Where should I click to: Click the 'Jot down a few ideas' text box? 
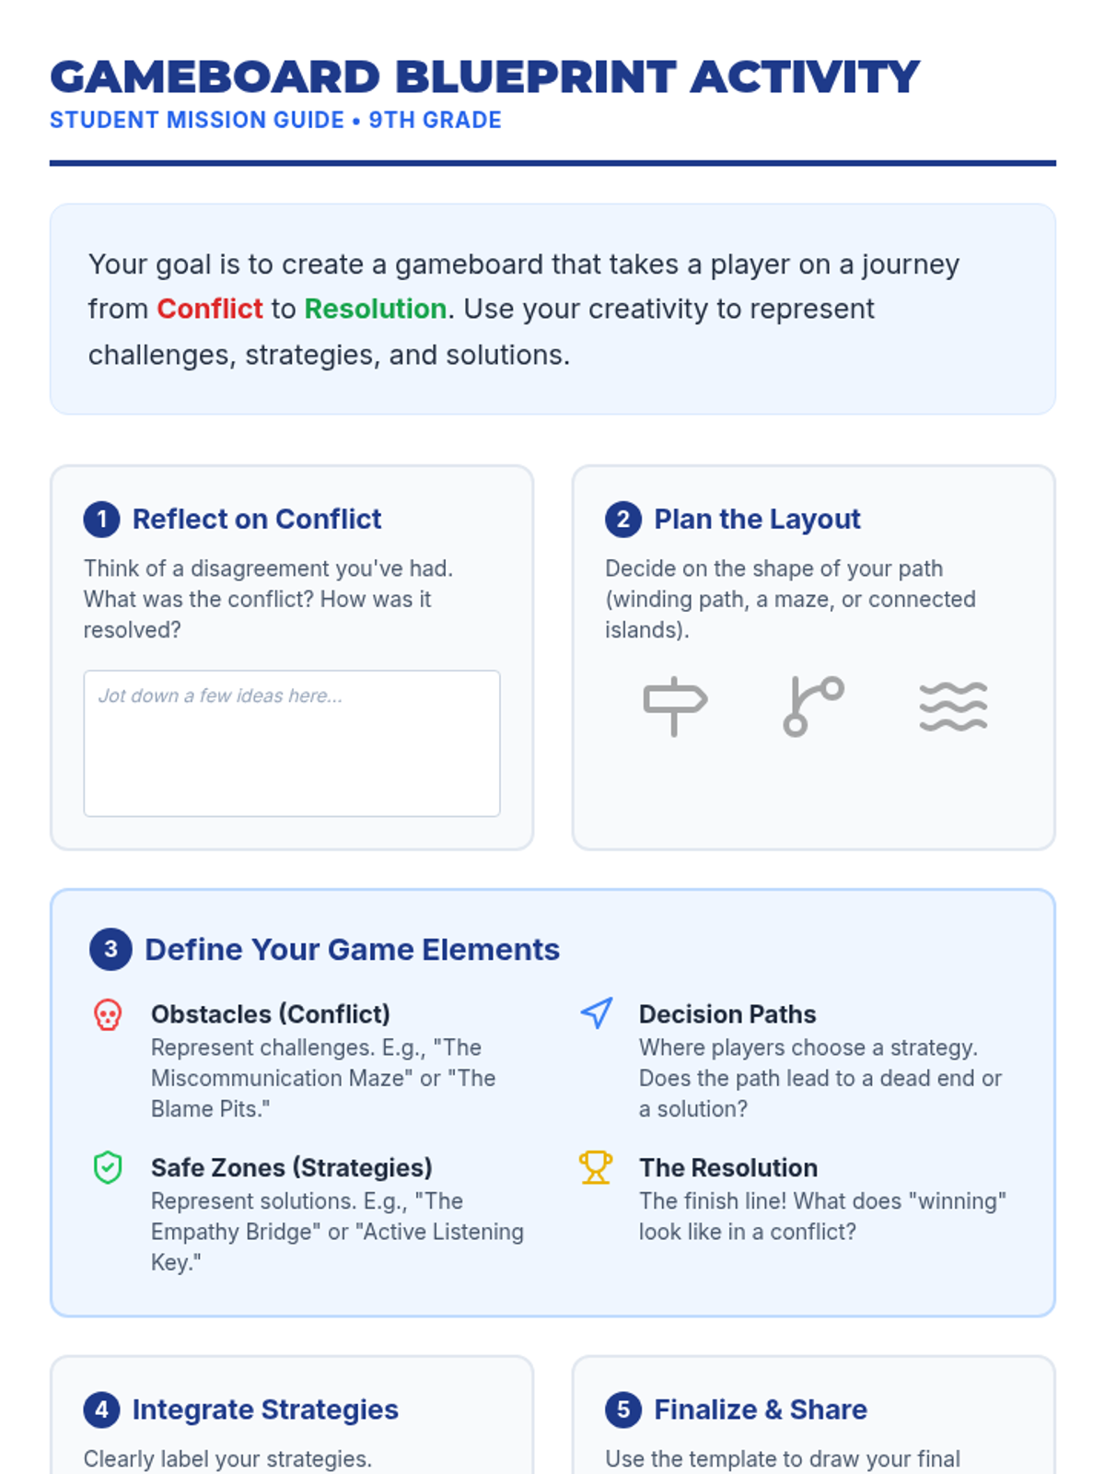292,743
